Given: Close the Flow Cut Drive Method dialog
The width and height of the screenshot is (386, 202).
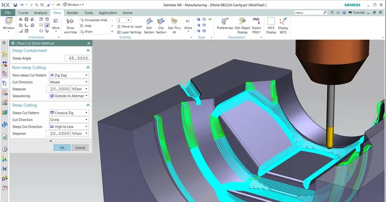Looking at the screenshot, I should pos(89,43).
